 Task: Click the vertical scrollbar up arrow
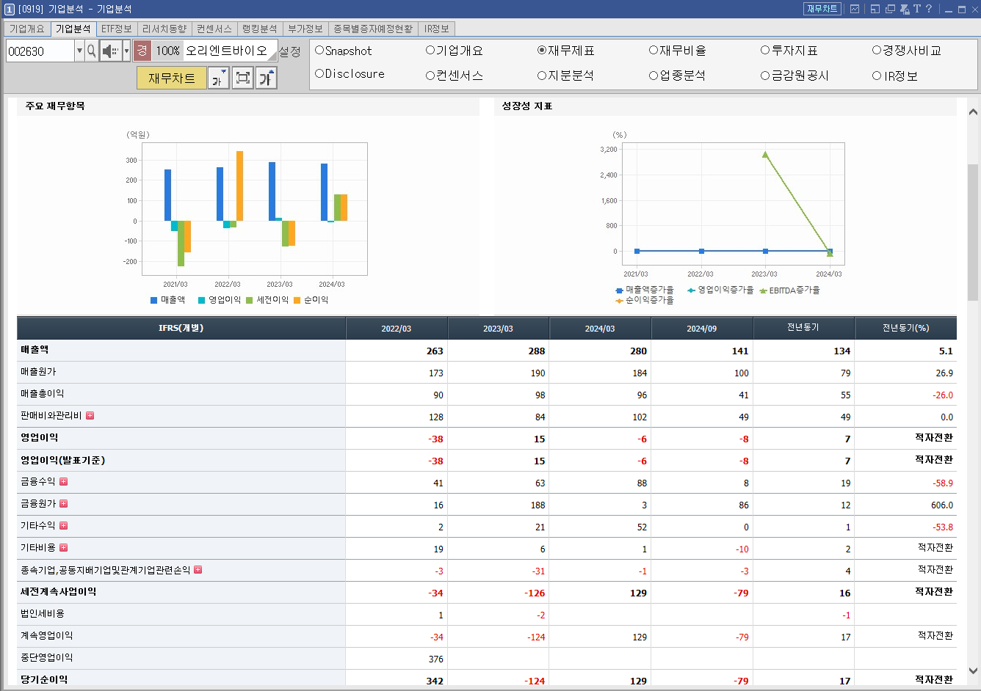(973, 112)
